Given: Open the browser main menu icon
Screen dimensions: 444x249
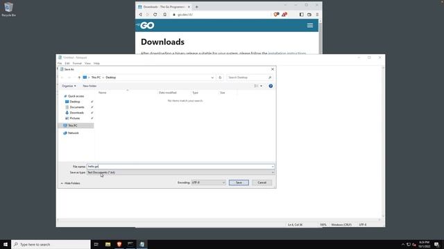Looking at the screenshot, I should pos(317,15).
